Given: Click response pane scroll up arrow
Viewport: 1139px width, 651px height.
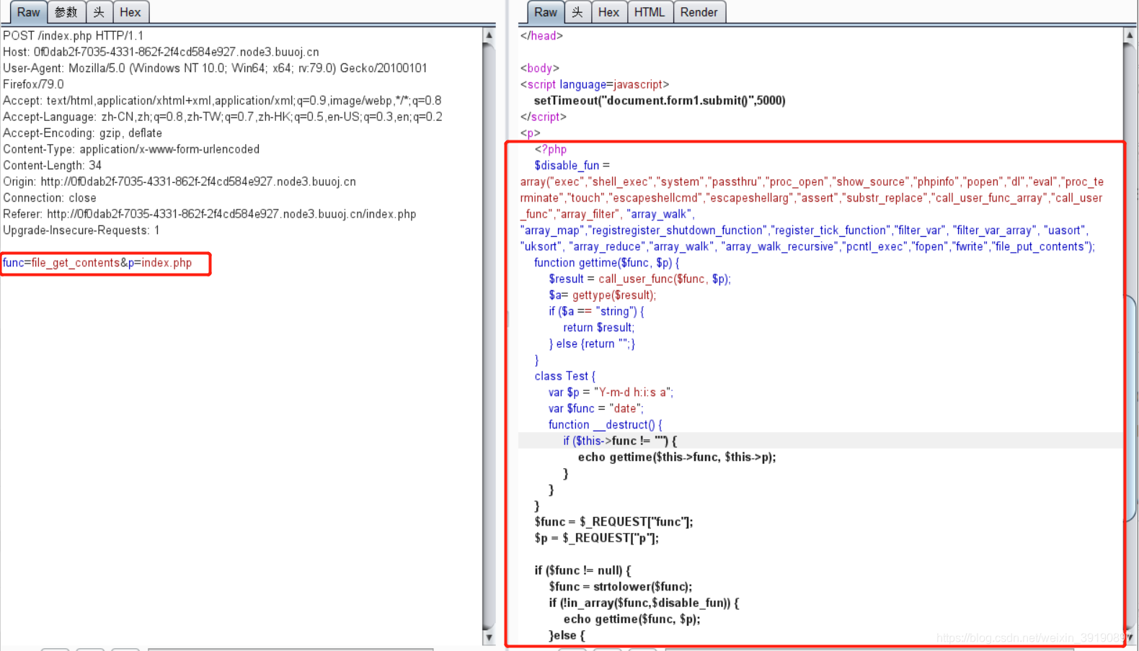Looking at the screenshot, I should pyautogui.click(x=1130, y=35).
